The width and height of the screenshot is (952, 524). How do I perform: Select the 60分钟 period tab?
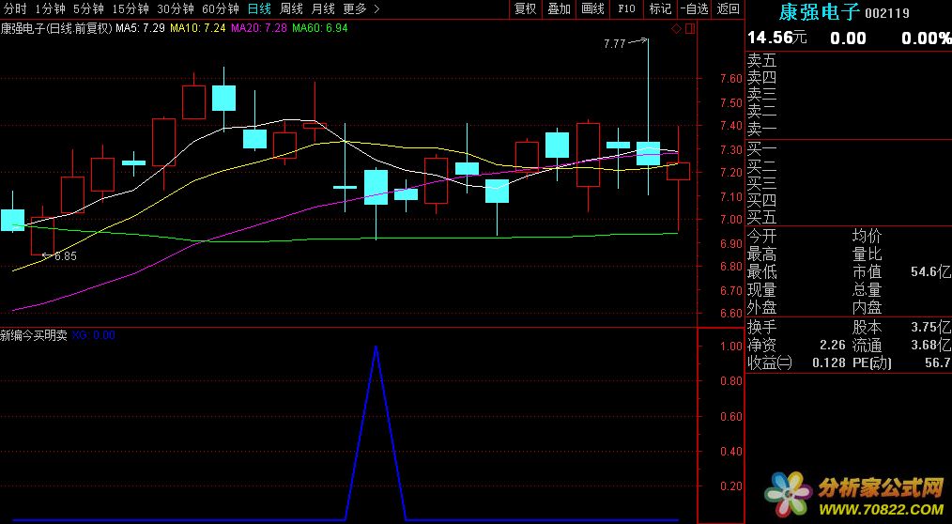(x=221, y=8)
